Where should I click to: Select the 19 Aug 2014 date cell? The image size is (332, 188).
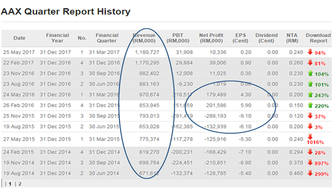(x=19, y=173)
